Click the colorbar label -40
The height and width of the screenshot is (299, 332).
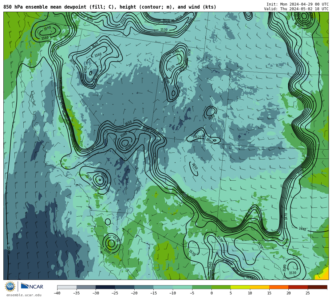[57, 293]
